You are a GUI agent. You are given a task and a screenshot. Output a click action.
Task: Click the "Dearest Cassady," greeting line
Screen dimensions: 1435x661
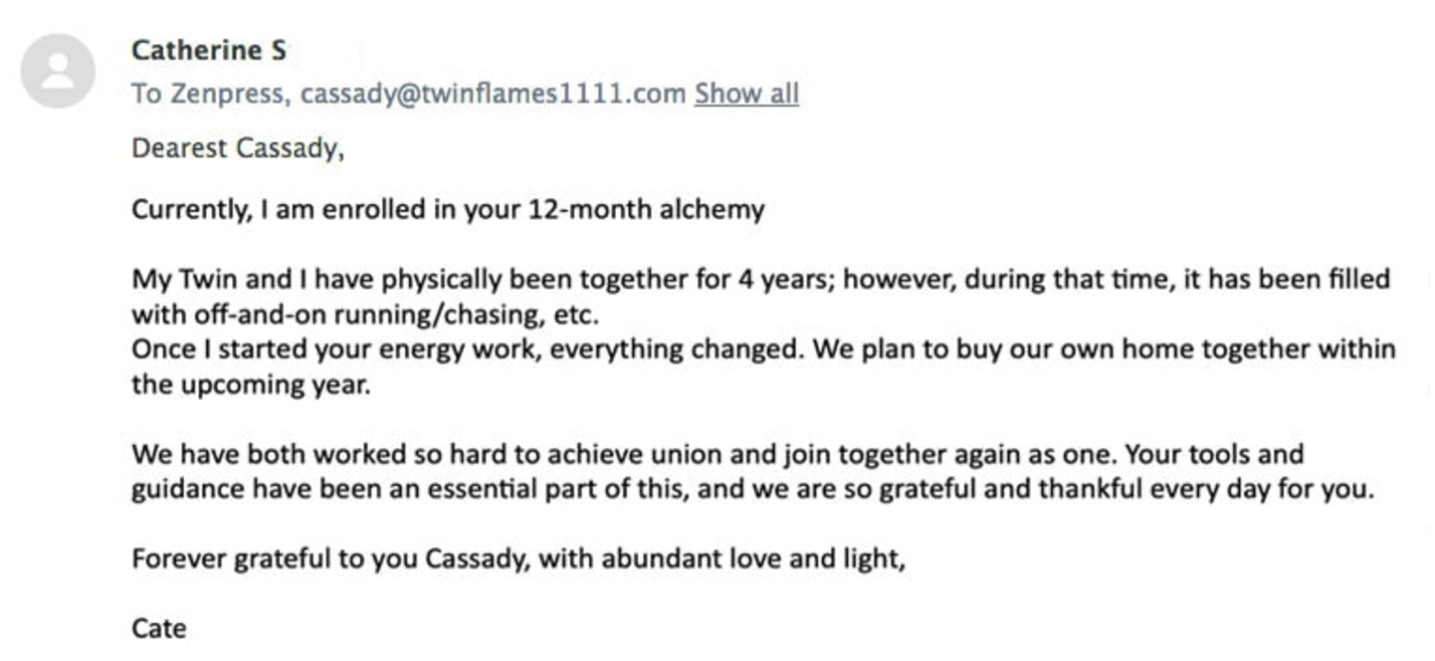(238, 148)
